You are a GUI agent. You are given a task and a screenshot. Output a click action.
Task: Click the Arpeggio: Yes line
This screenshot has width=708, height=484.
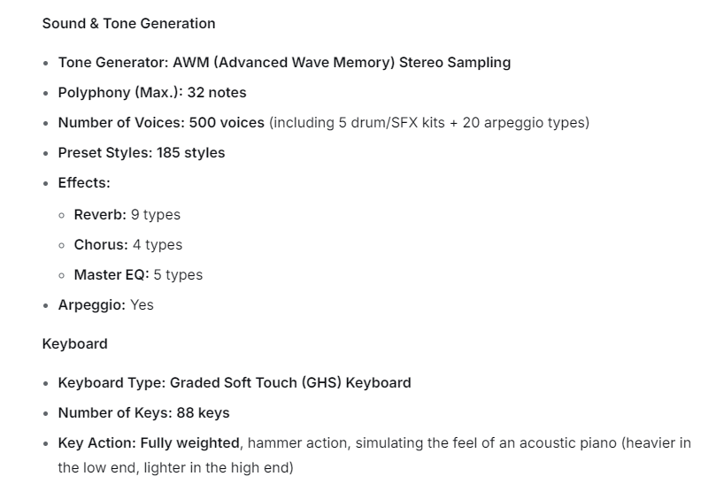coord(105,304)
